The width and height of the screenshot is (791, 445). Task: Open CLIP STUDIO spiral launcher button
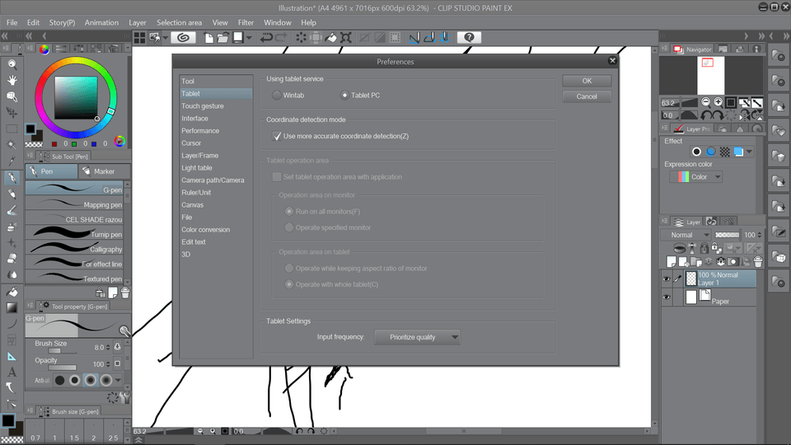pyautogui.click(x=183, y=37)
